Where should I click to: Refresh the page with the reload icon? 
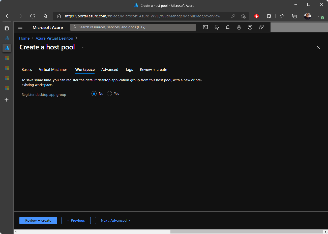click(x=33, y=16)
